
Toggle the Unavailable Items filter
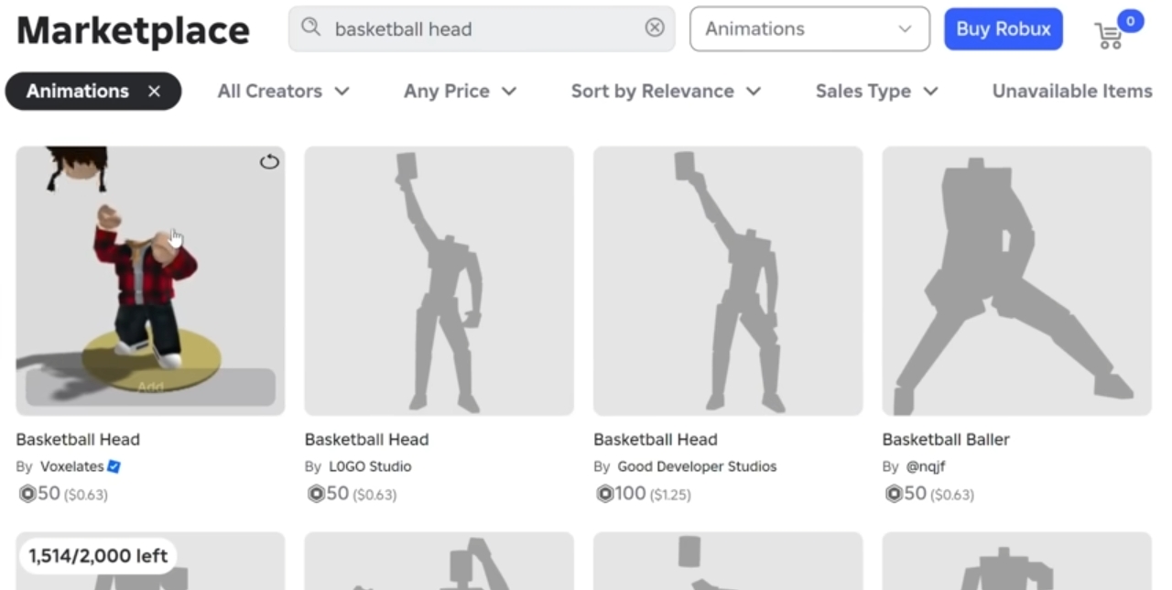(x=1071, y=91)
